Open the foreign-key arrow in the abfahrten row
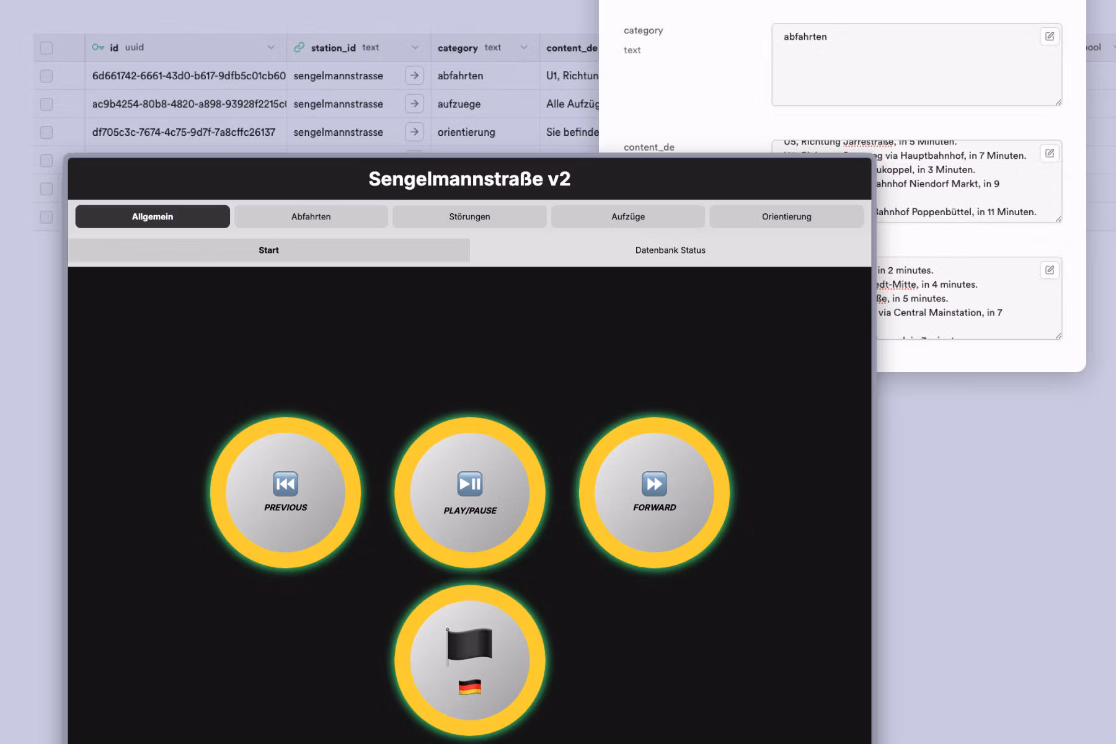 pos(414,76)
